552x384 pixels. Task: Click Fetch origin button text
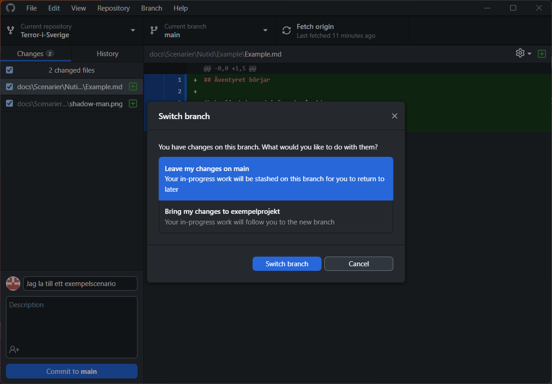pos(315,27)
